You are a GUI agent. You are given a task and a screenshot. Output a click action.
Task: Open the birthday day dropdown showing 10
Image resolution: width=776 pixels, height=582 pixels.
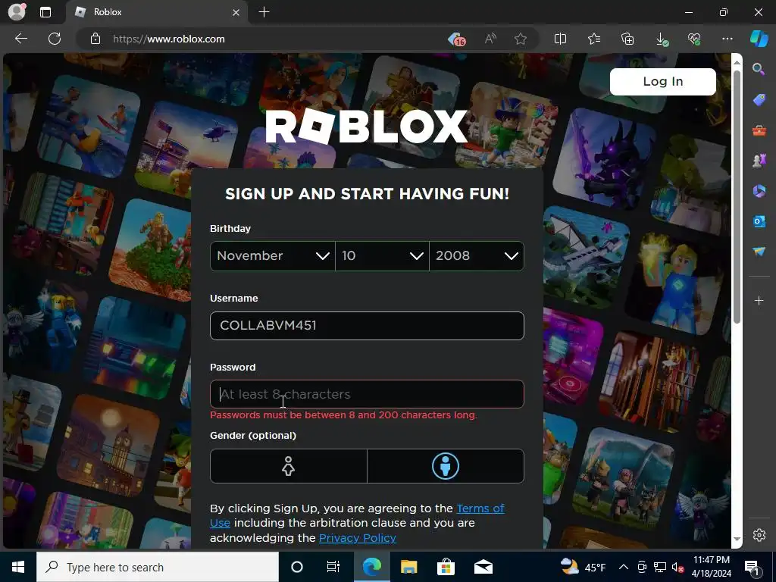coord(382,256)
